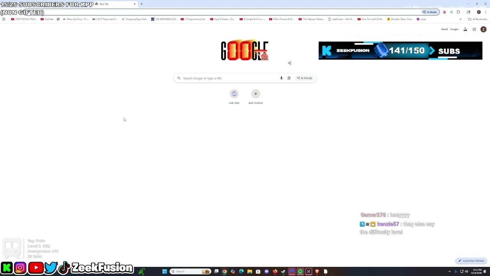Screen dimensions: 490x276
Task: Open the Shopping Bag bookmark
Action: click(134, 19)
